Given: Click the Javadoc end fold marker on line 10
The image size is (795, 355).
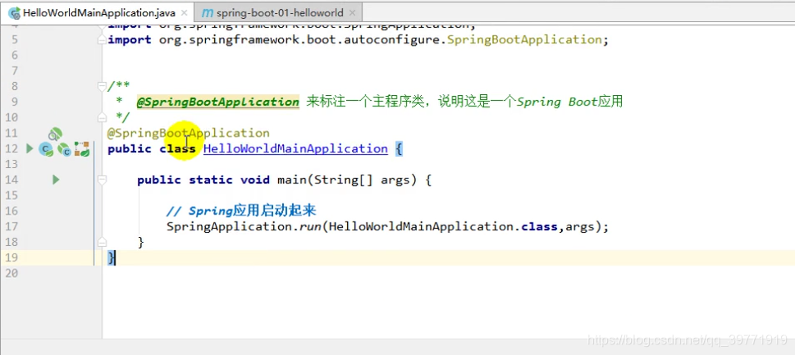Looking at the screenshot, I should tap(103, 117).
